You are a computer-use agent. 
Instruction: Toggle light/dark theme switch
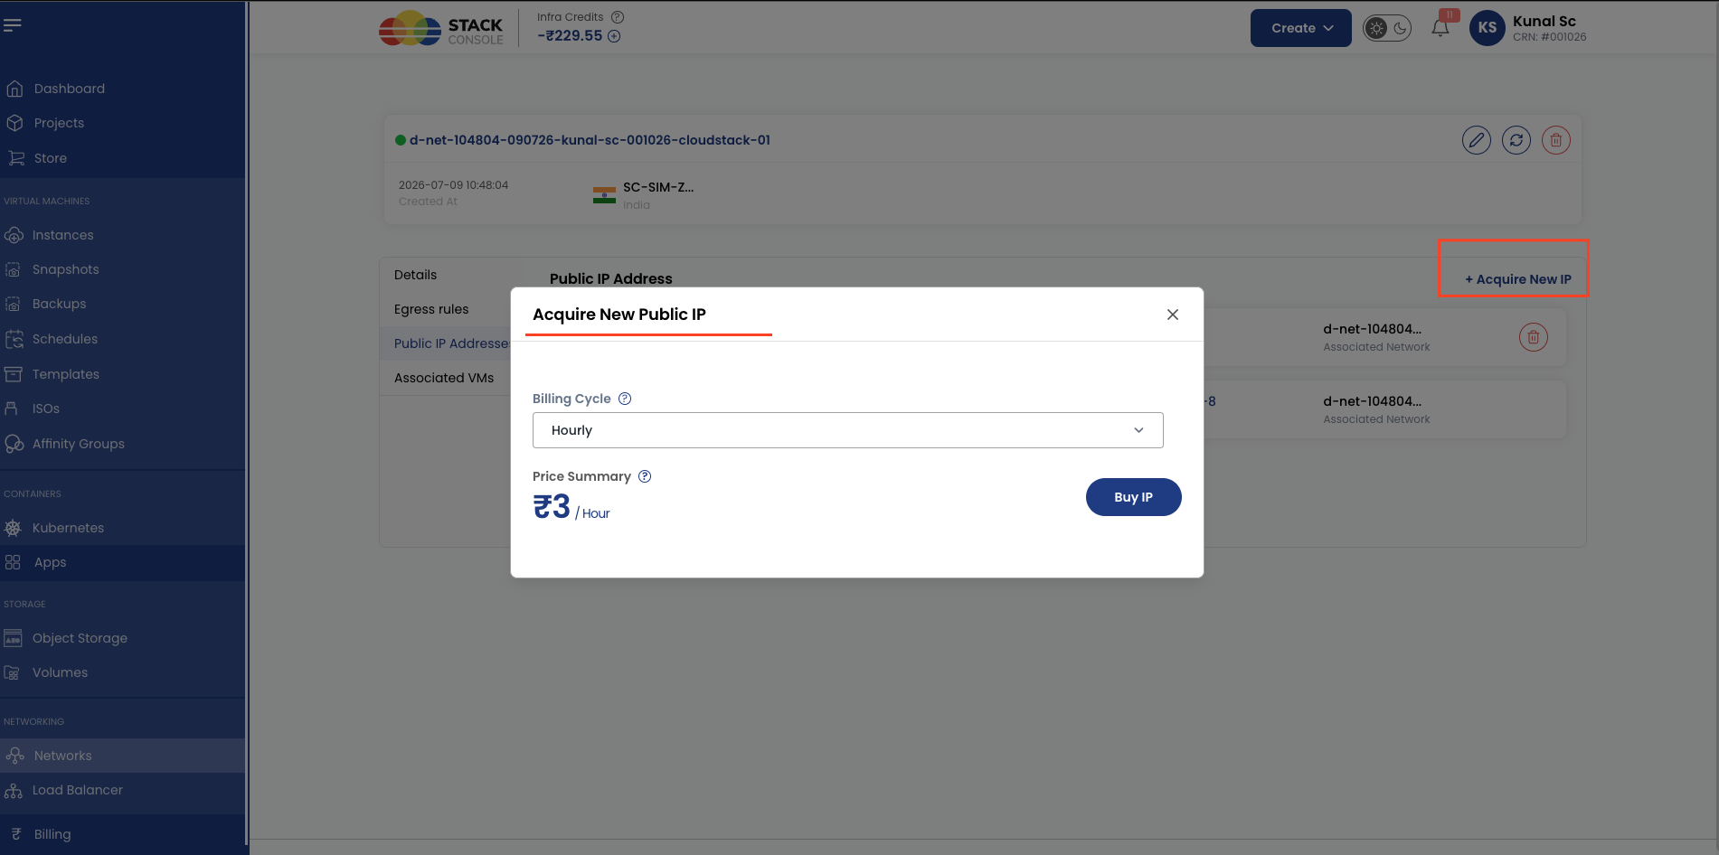(1387, 28)
